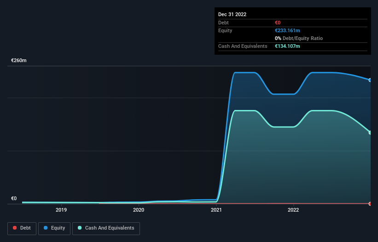This screenshot has height=242, width=378.
Task: Toggle the Cash And Equivalents legend button
Action: click(x=106, y=228)
